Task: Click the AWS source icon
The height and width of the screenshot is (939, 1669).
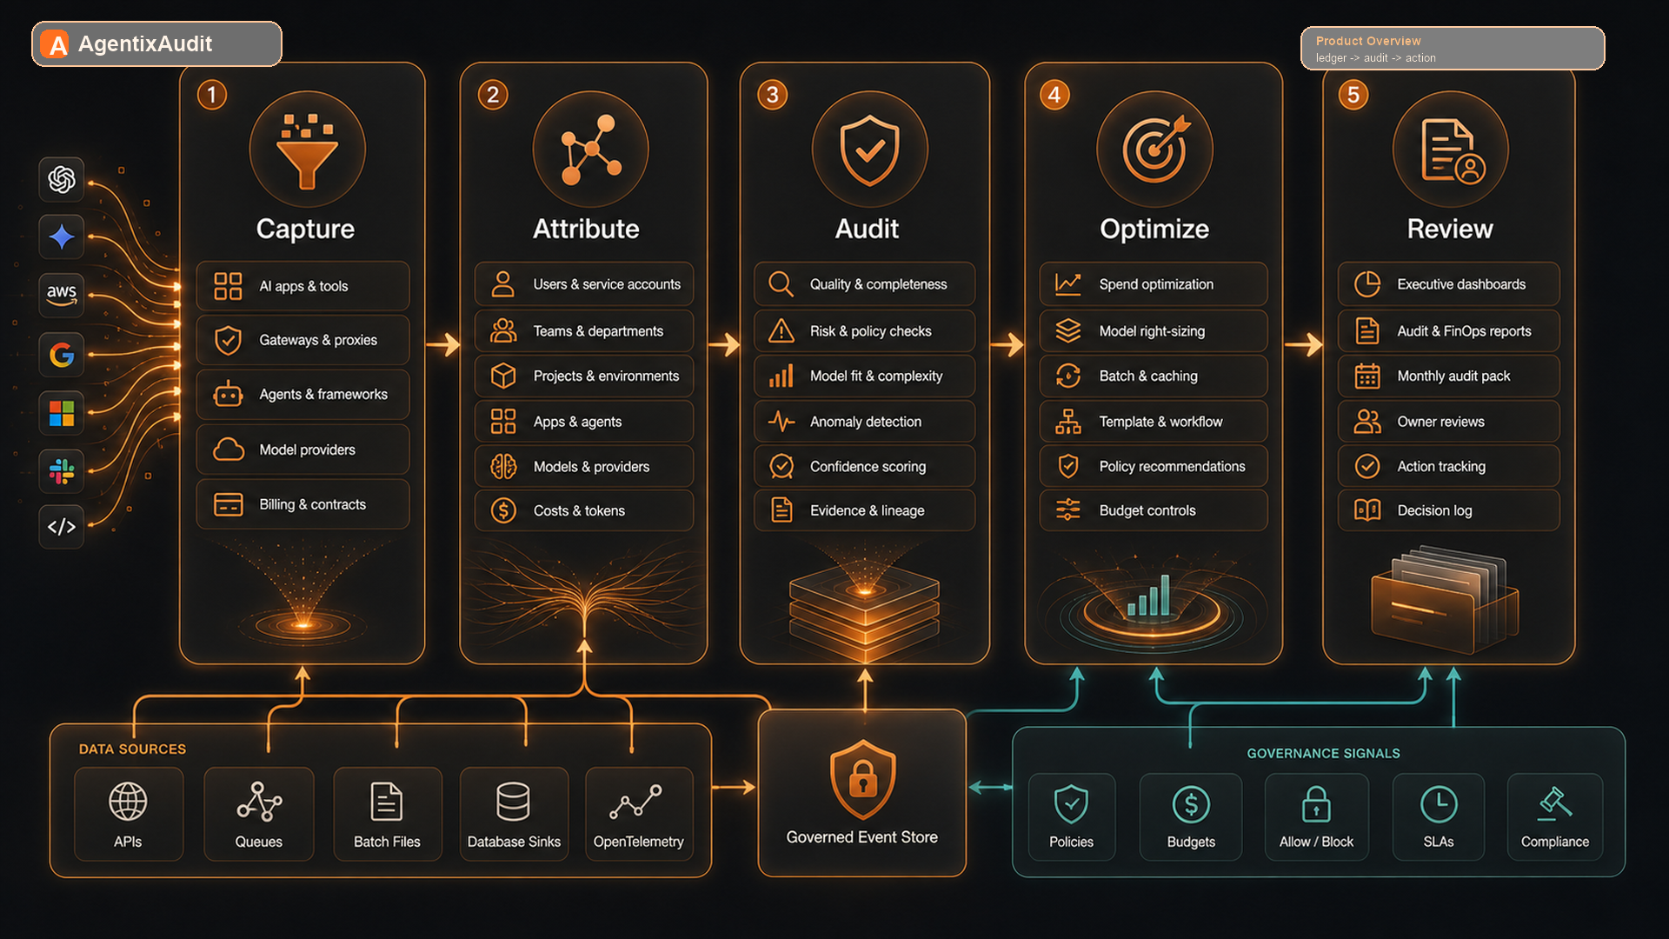Action: tap(61, 296)
